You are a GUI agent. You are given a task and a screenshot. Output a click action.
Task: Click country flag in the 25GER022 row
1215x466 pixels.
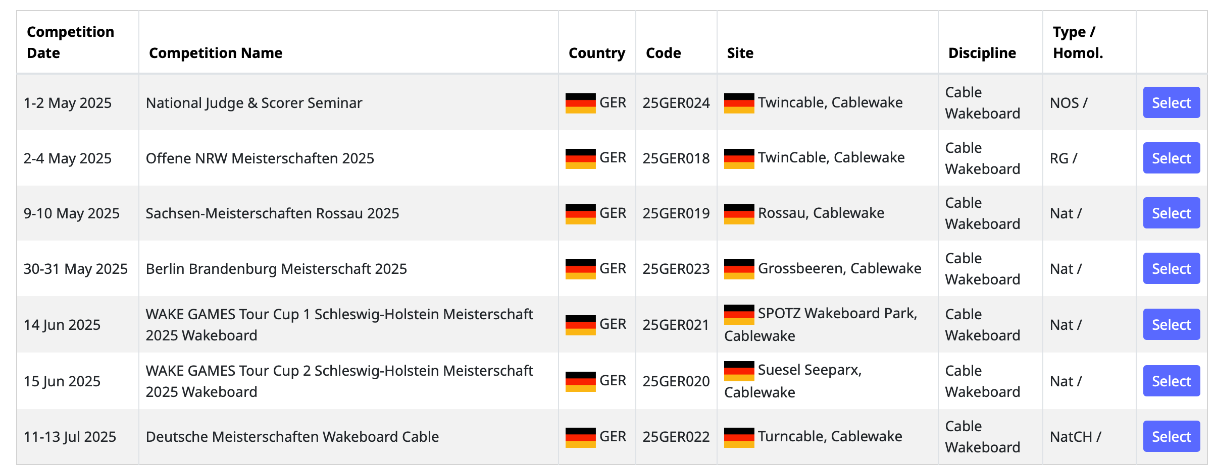580,437
